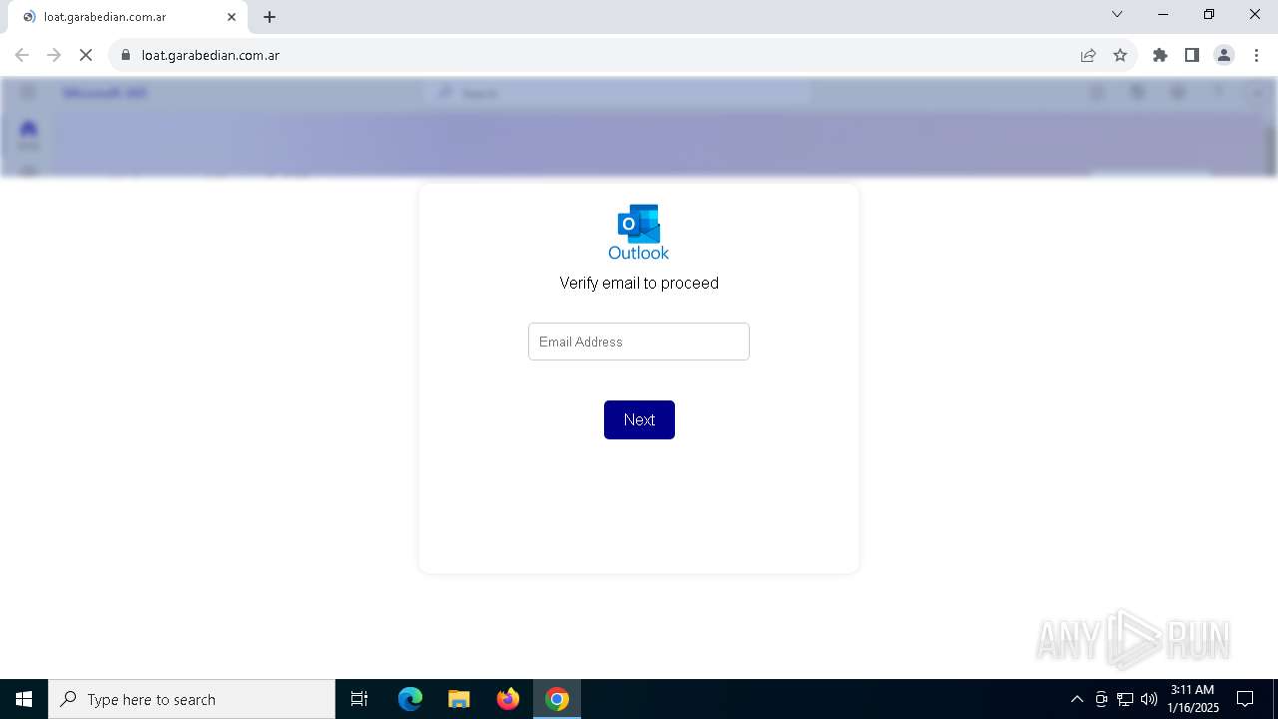The width and height of the screenshot is (1278, 719).
Task: Close the loat.garabedian.com.ar tab
Action: [x=232, y=17]
